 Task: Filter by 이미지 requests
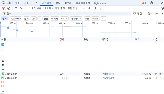coord(54,19)
